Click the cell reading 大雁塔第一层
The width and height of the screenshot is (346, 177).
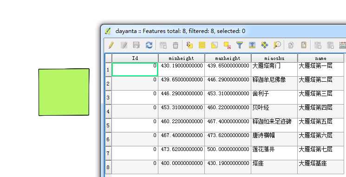[320, 70]
